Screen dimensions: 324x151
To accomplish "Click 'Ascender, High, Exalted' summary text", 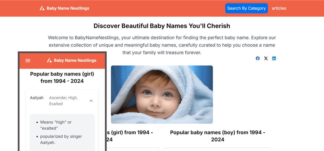I will tap(63, 101).
